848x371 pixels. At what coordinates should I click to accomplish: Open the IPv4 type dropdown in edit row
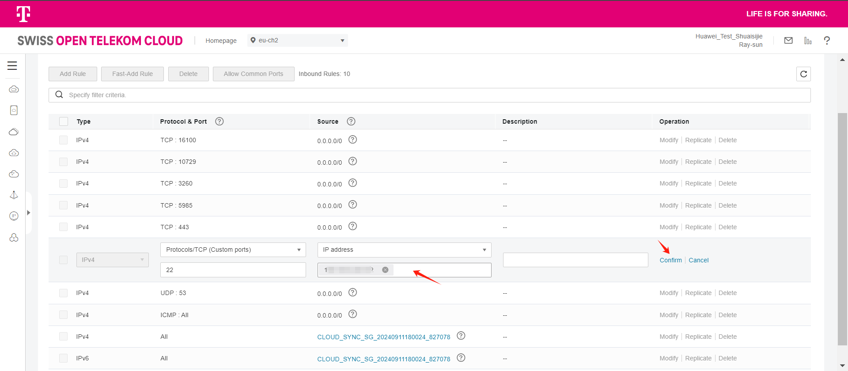click(x=113, y=260)
